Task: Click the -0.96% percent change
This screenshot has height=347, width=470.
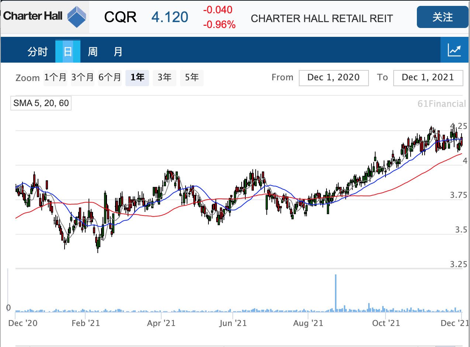Action: point(219,25)
